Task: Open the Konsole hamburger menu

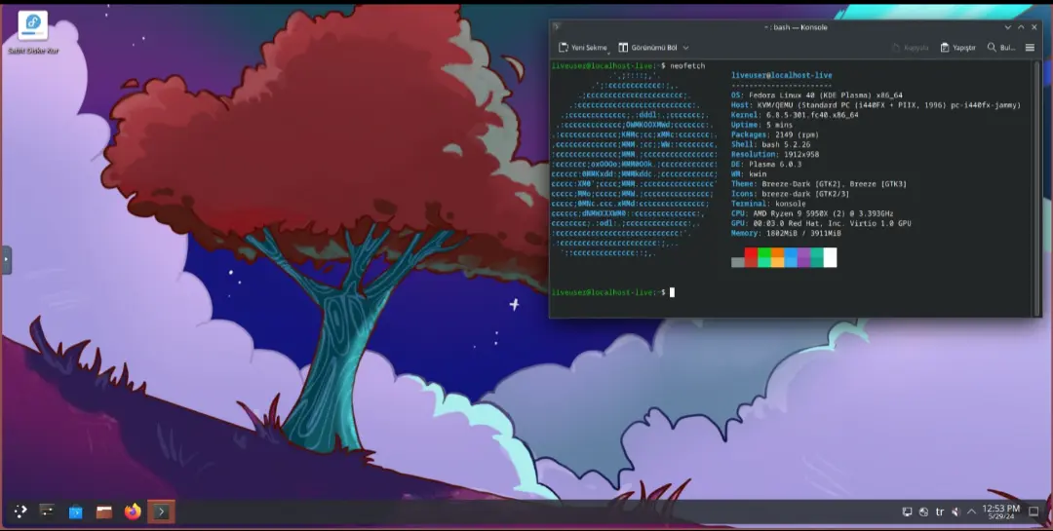Action: pyautogui.click(x=1030, y=48)
